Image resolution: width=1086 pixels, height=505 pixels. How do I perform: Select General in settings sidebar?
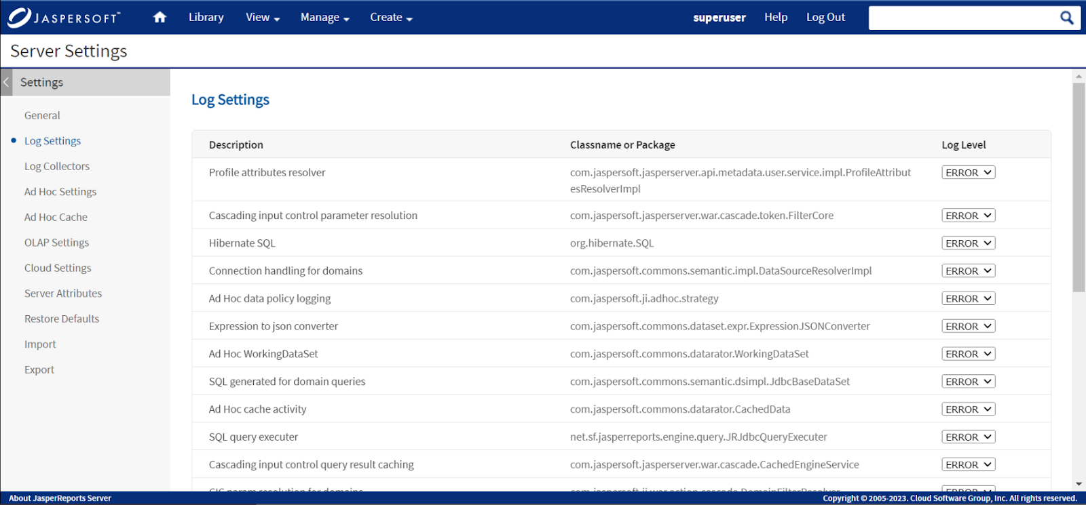point(42,116)
